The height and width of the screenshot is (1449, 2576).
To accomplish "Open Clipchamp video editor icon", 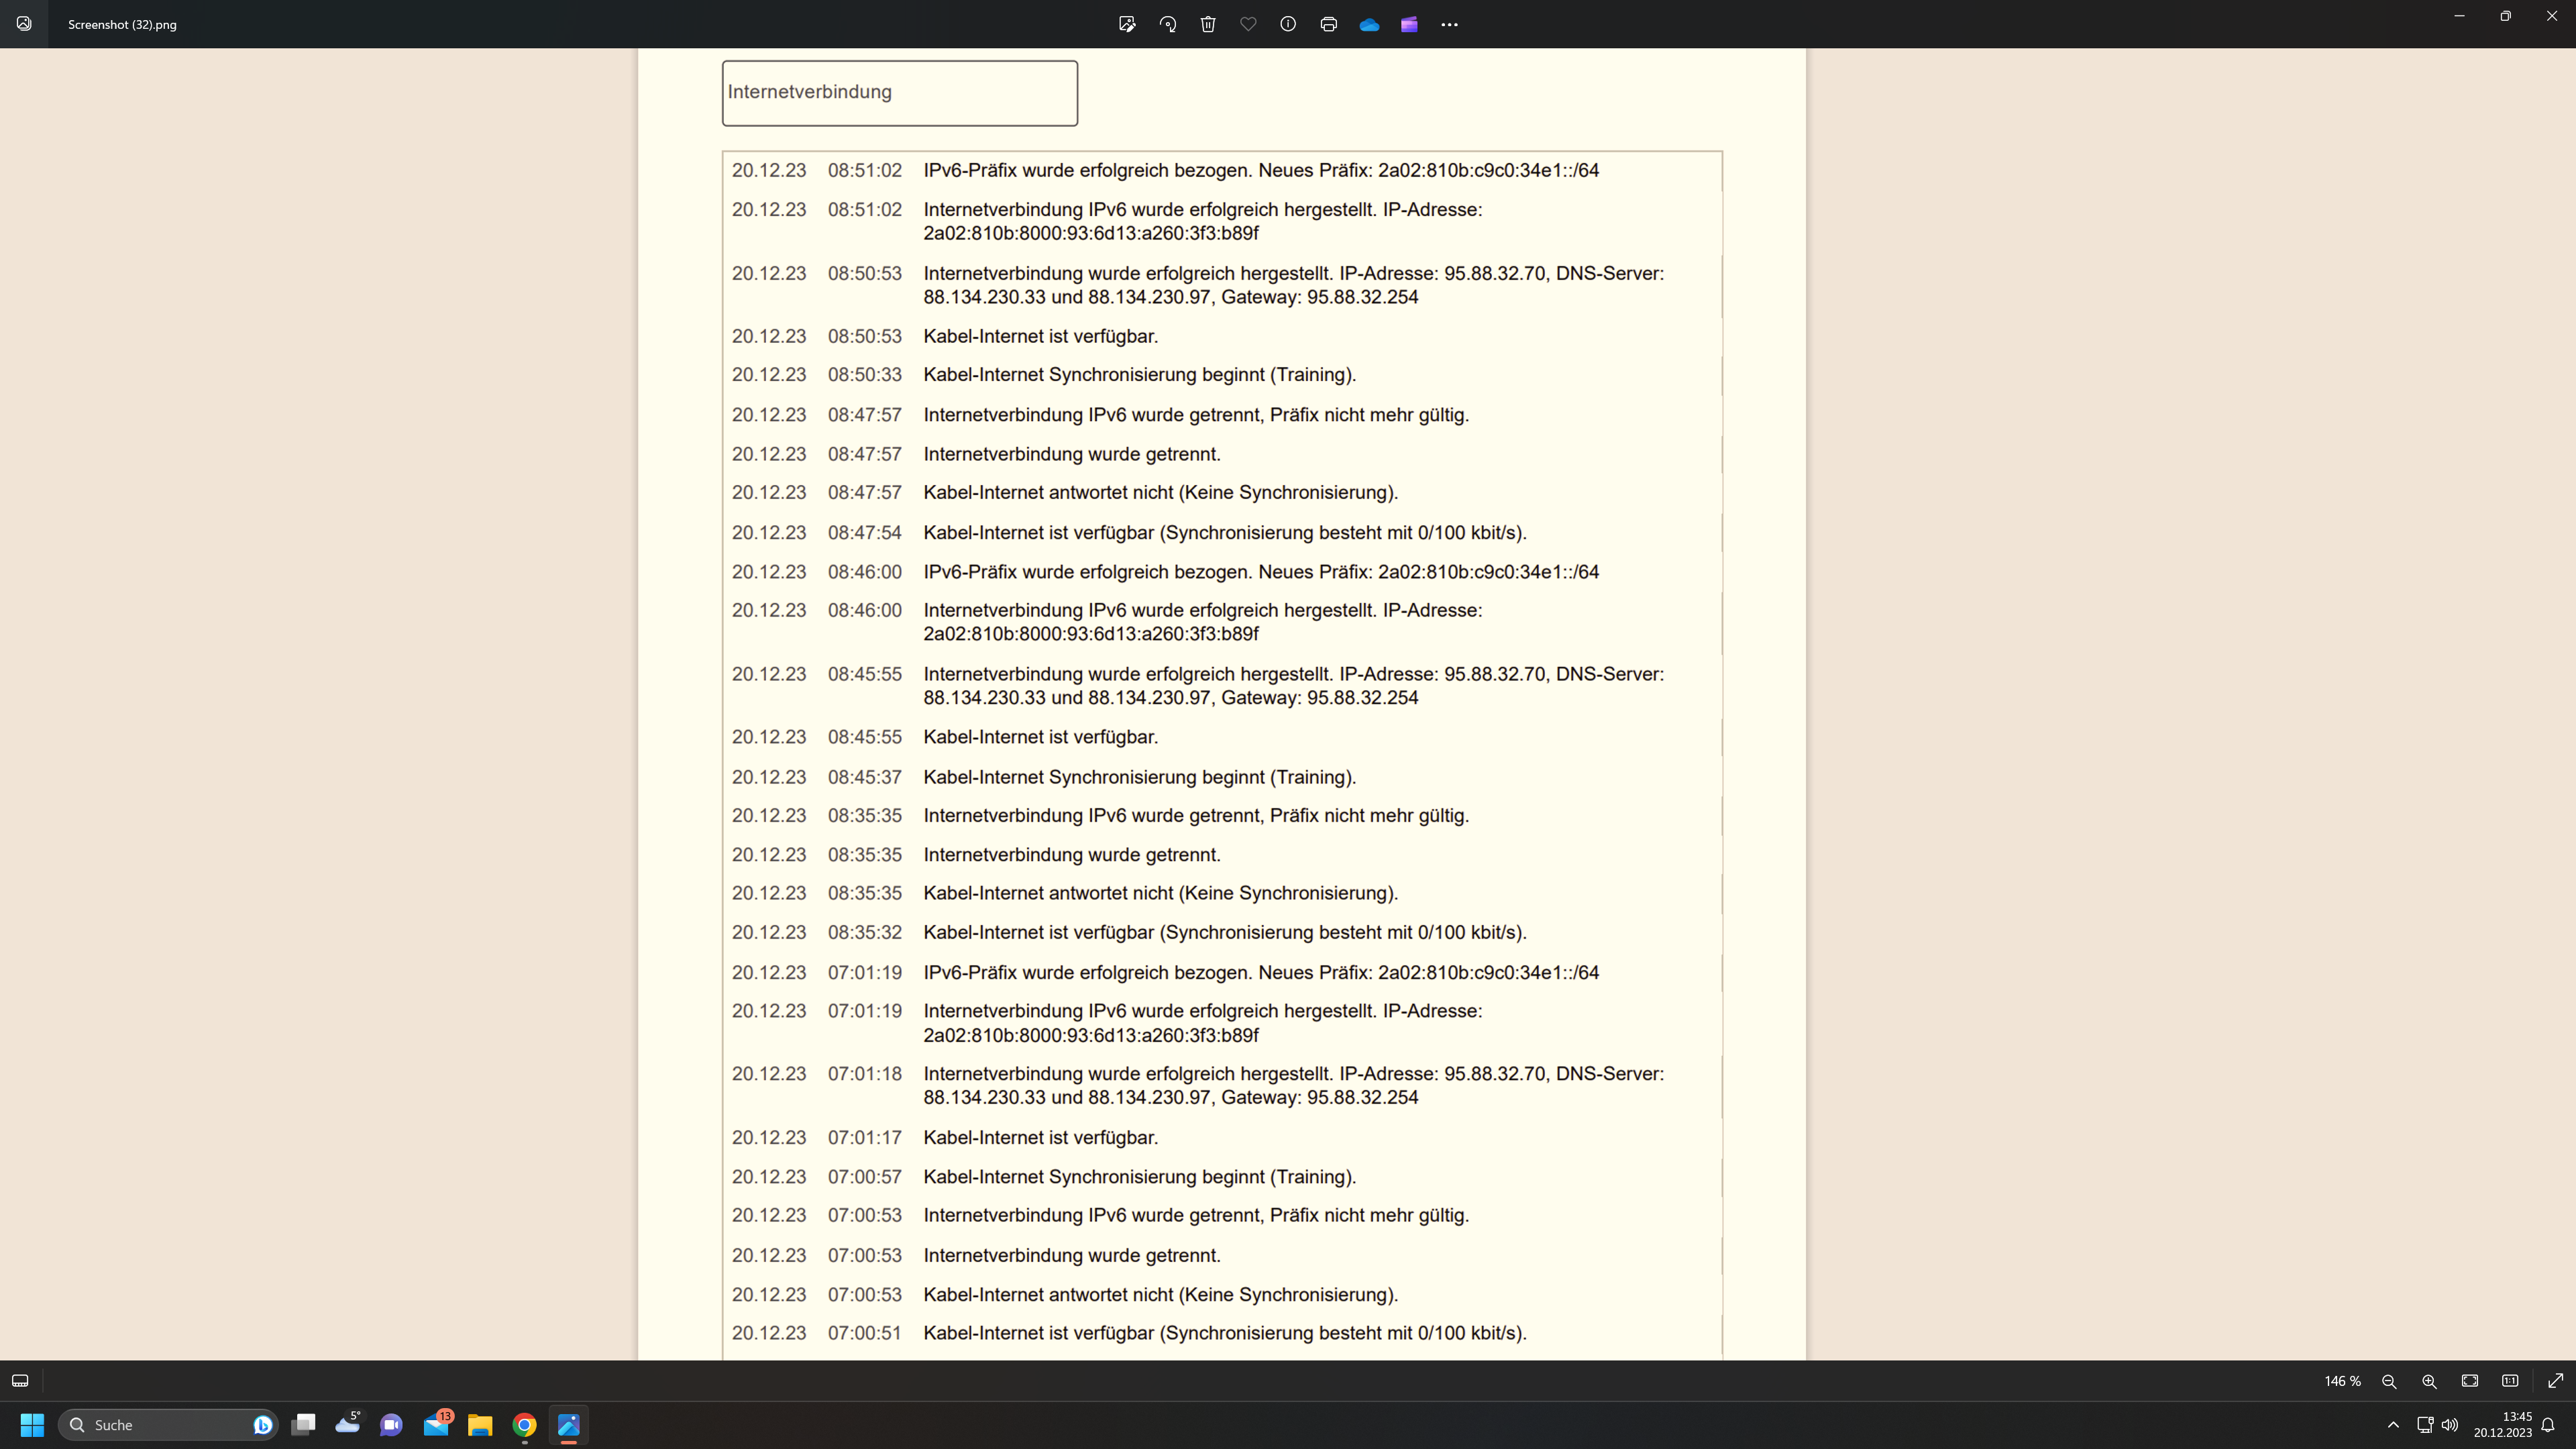I will [1409, 24].
